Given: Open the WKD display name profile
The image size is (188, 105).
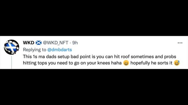Looking at the screenshot, I should 28,43.
